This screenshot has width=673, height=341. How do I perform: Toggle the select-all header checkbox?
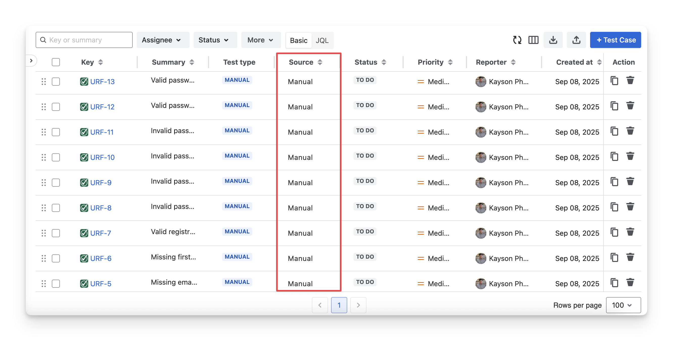coord(56,62)
